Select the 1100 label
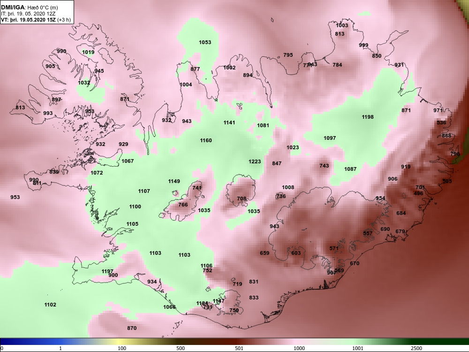This screenshot has width=469, height=352. point(135,207)
